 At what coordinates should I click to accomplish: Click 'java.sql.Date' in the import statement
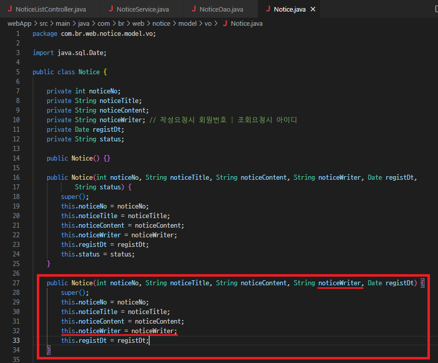[x=80, y=53]
